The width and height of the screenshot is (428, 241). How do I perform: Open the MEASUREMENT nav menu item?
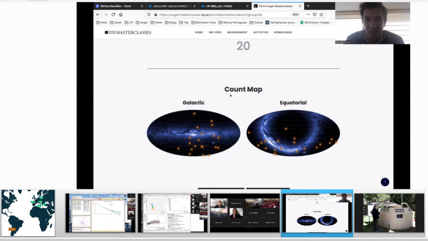(221, 32)
